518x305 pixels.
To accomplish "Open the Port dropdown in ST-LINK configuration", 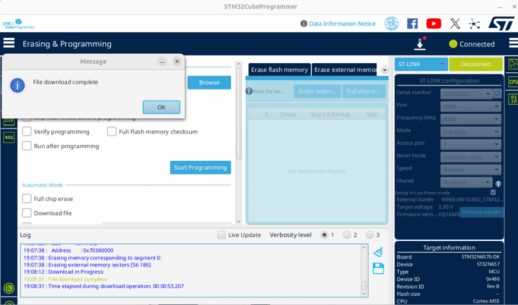I will (x=470, y=106).
